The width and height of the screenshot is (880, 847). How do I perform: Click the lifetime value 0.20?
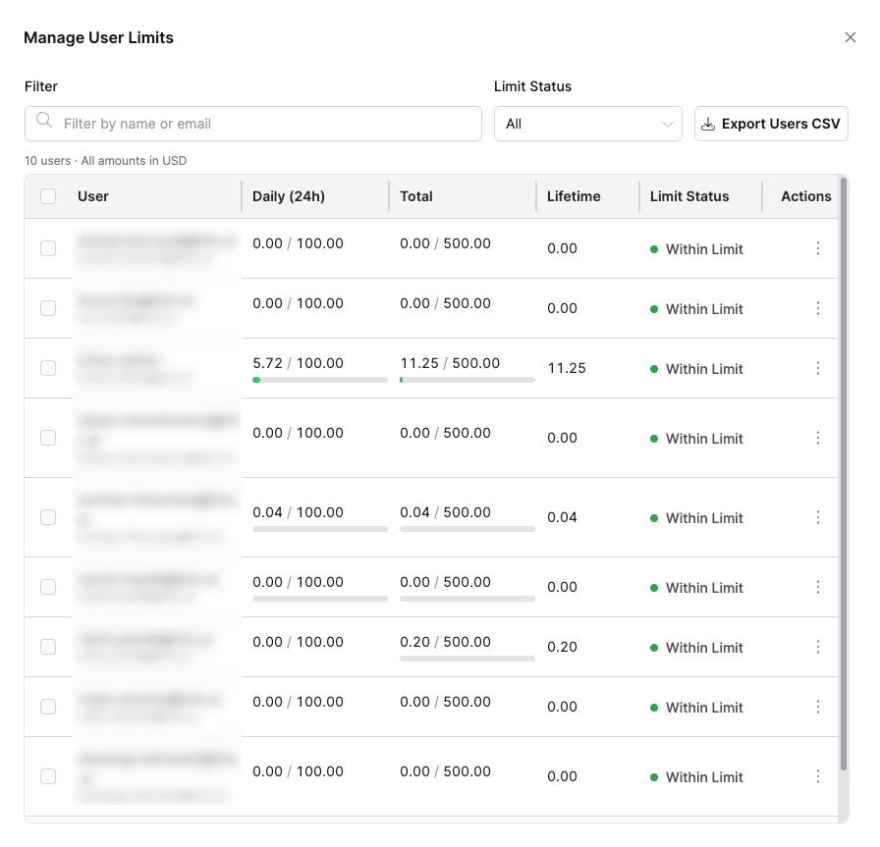click(562, 647)
